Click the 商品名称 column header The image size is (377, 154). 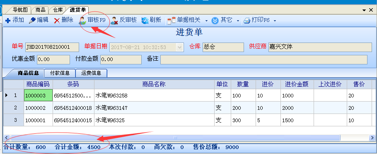pos(154,84)
